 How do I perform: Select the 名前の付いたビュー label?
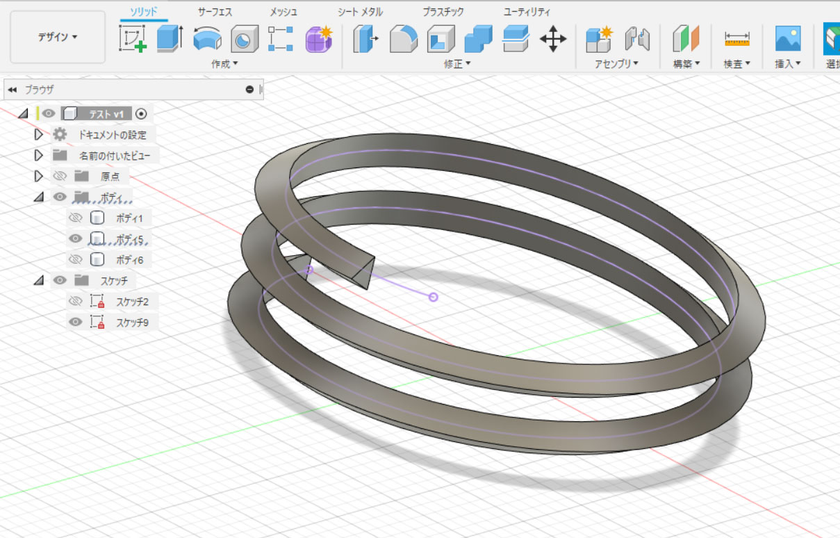115,155
